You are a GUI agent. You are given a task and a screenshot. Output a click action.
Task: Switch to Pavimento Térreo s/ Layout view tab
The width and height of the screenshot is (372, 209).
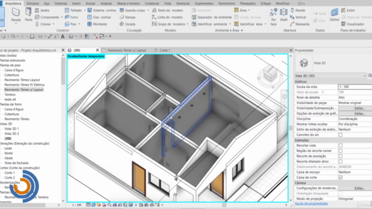coord(127,51)
